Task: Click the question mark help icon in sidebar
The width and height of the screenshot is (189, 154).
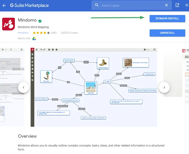Action: click(32, 80)
